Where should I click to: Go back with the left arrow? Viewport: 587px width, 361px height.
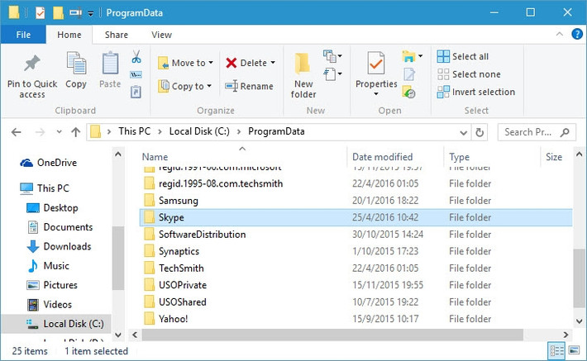click(x=16, y=132)
